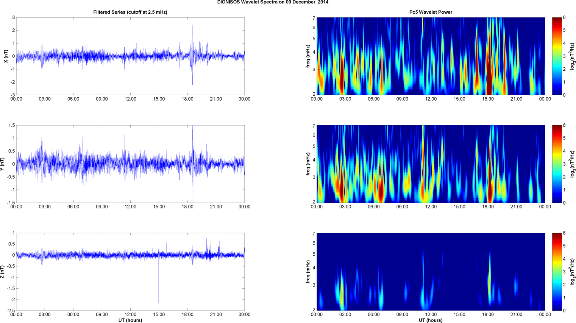Click "UT (hours)" below the Z wavelet spectrogram
576x323 pixels.
(431, 320)
